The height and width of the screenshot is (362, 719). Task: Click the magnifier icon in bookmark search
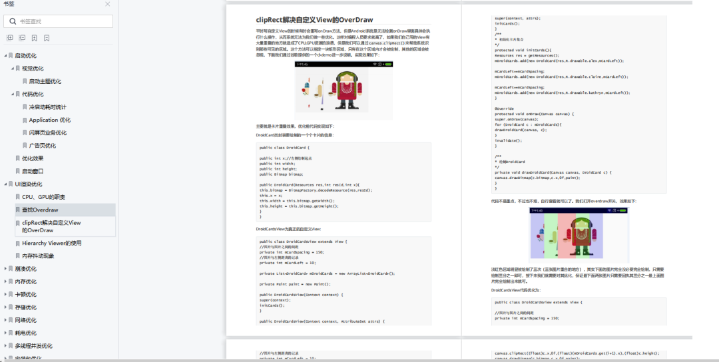[x=13, y=21]
